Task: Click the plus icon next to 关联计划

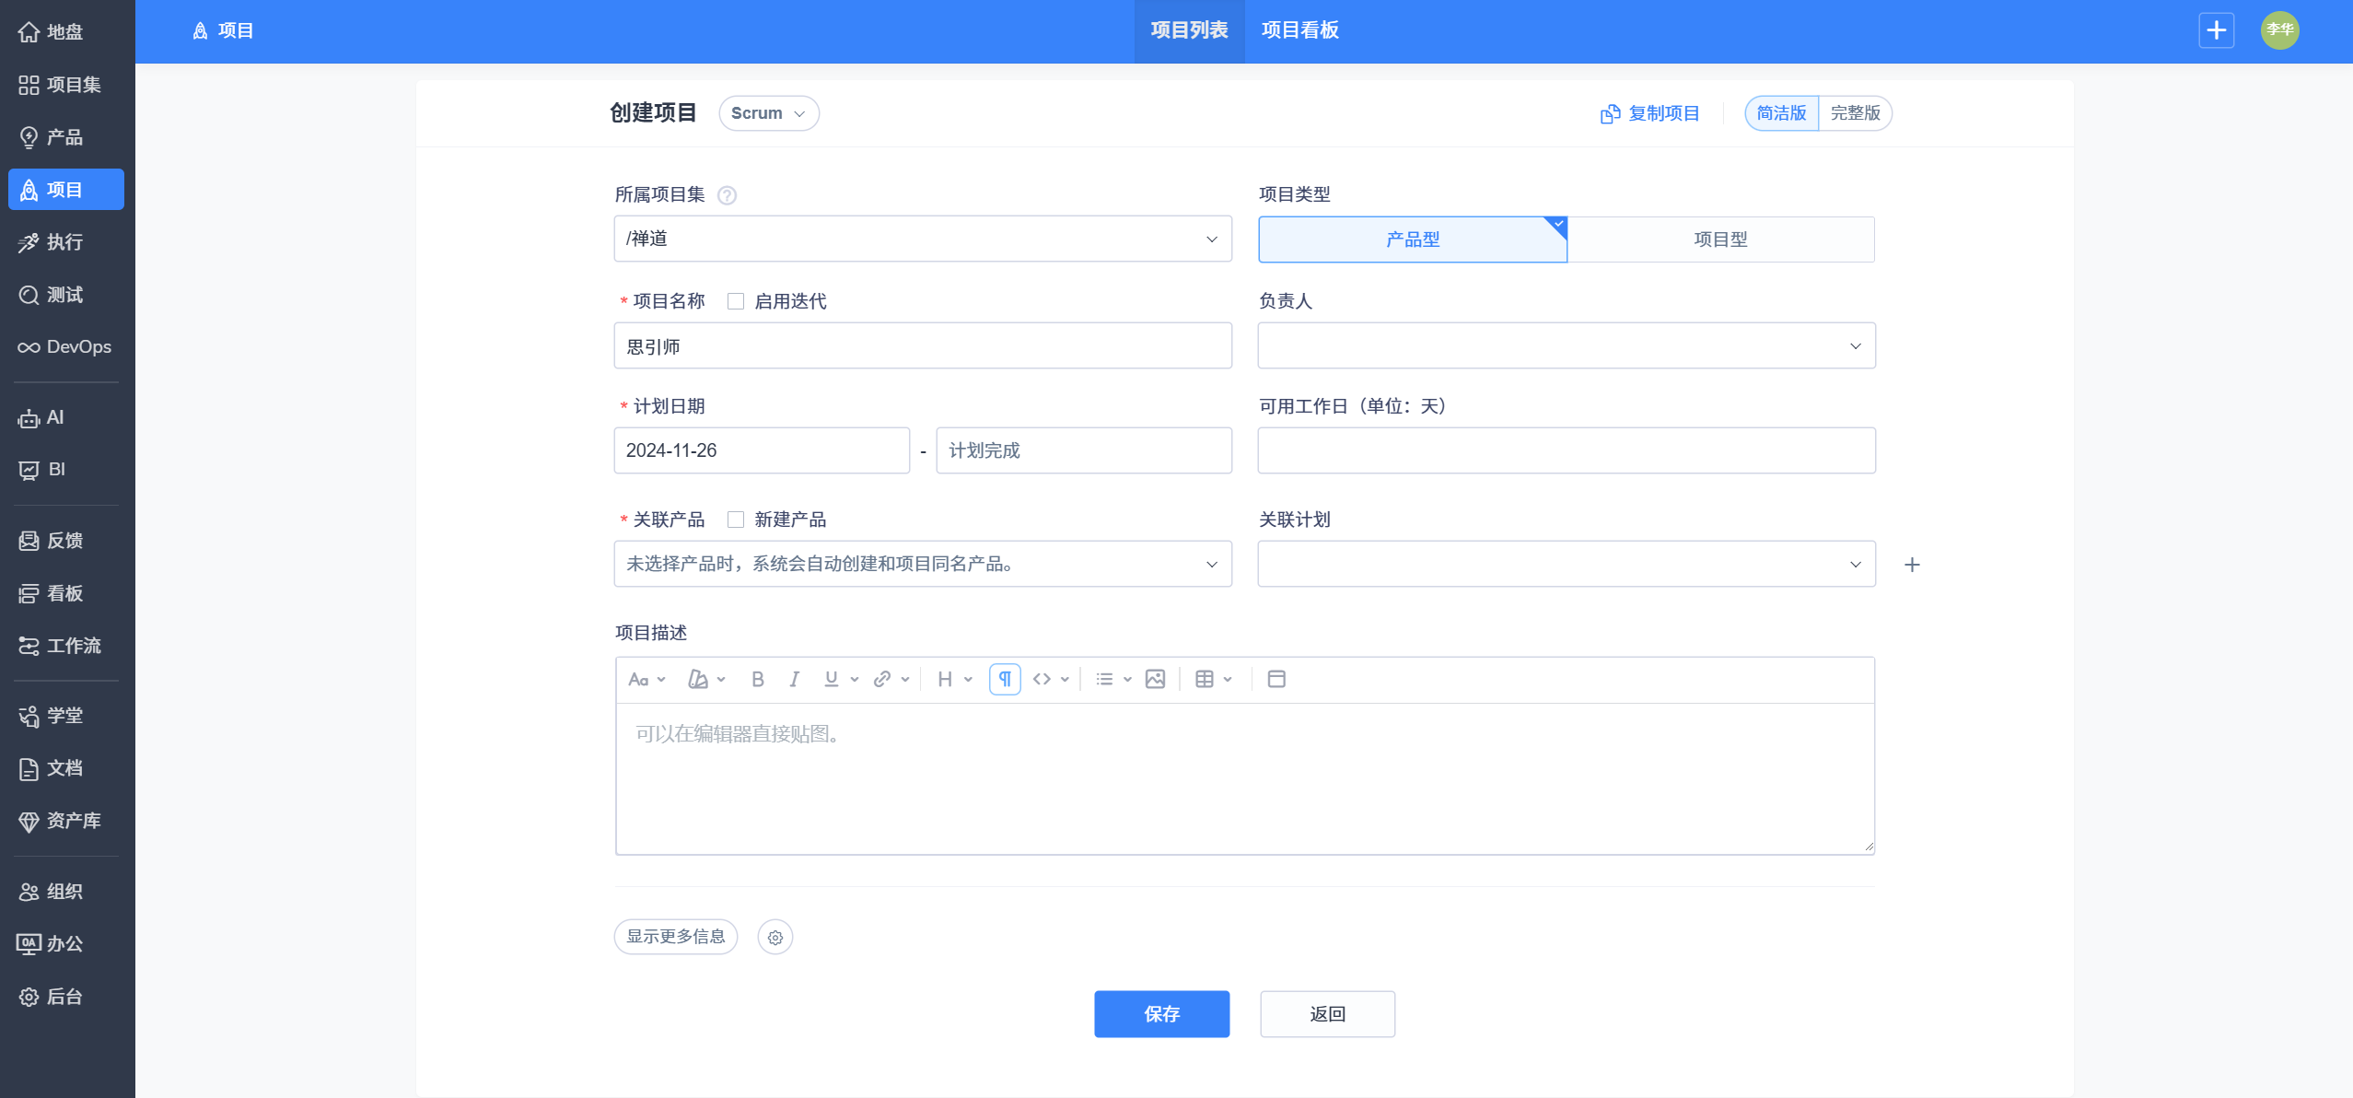Action: pyautogui.click(x=1912, y=565)
